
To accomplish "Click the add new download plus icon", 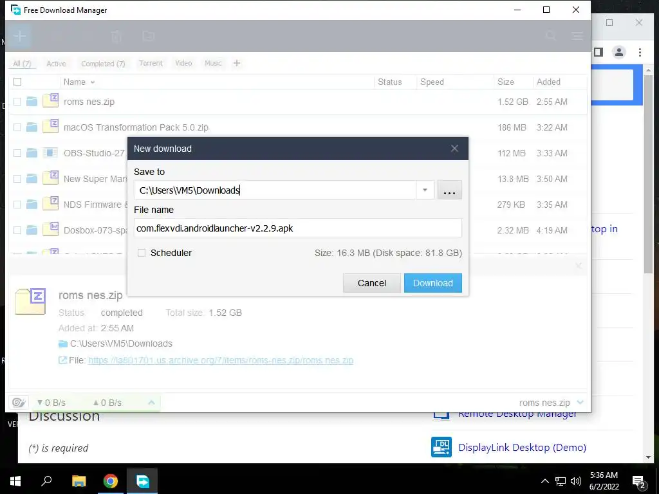I will tap(20, 36).
